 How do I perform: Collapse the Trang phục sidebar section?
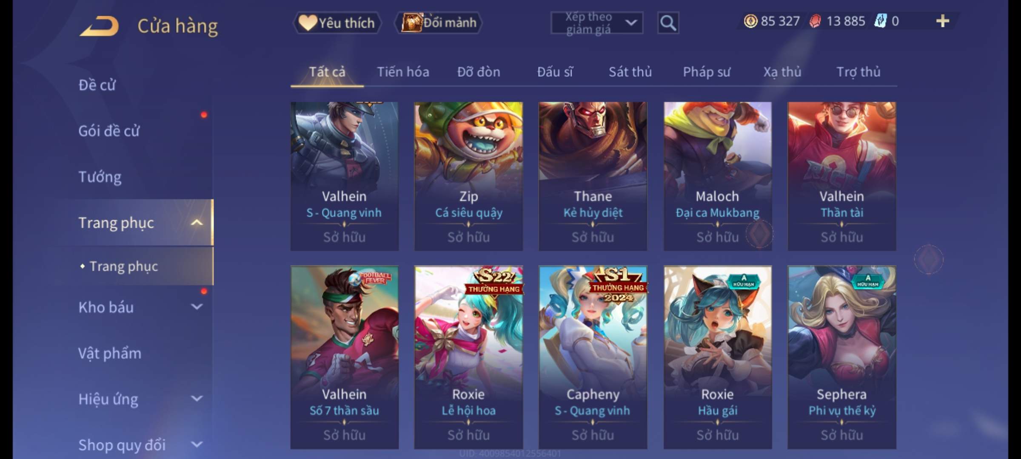click(x=197, y=222)
